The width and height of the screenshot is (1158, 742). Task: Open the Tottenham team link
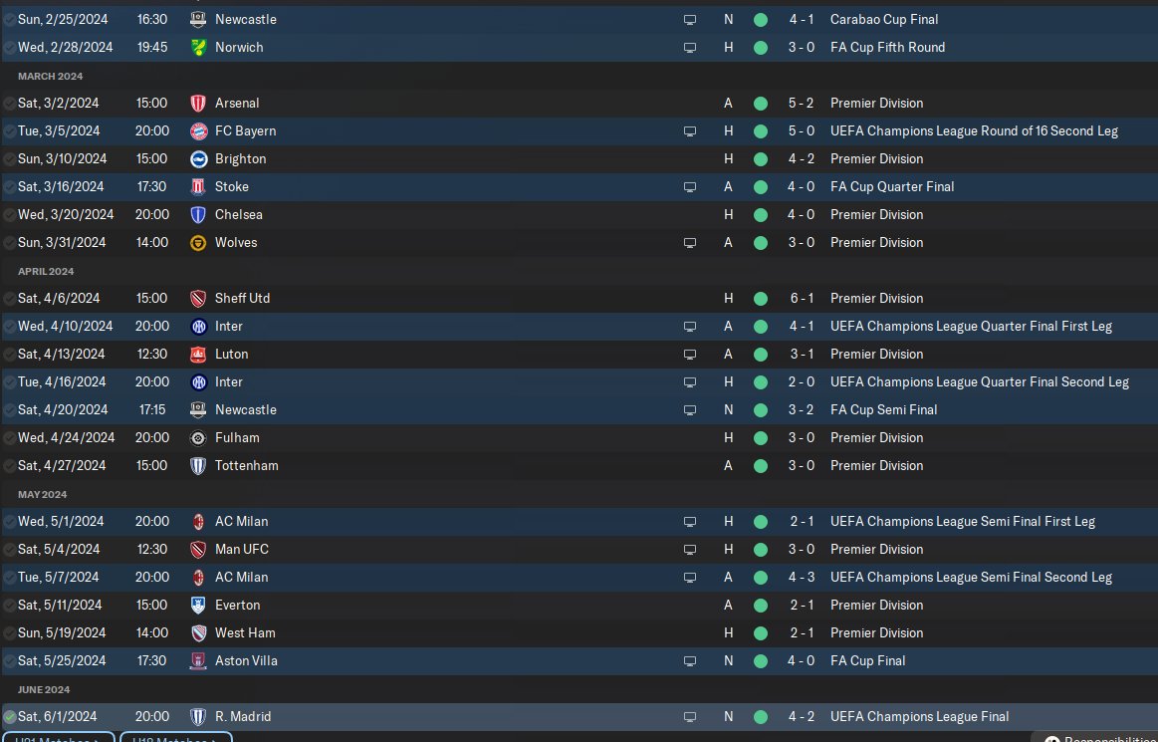pyautogui.click(x=246, y=465)
